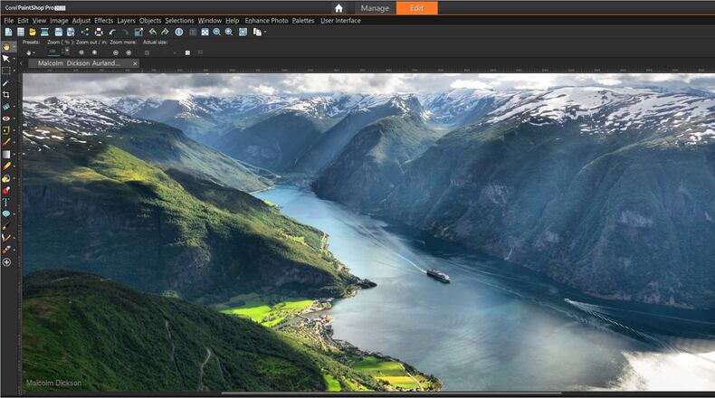The width and height of the screenshot is (715, 398).
Task: Click the blue Image Information icon
Action: 179,32
